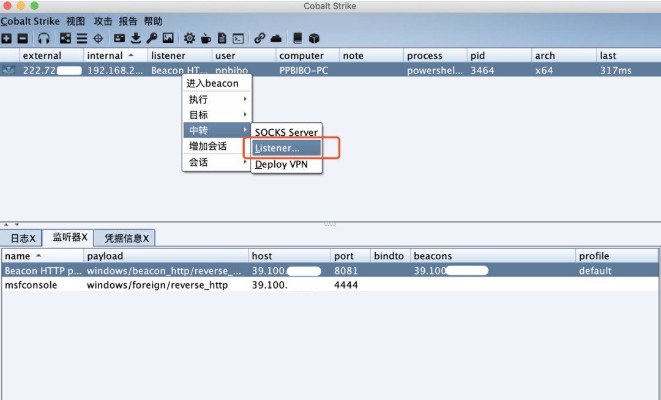Manage web server cloud icon
661x400 pixels.
tap(276, 39)
